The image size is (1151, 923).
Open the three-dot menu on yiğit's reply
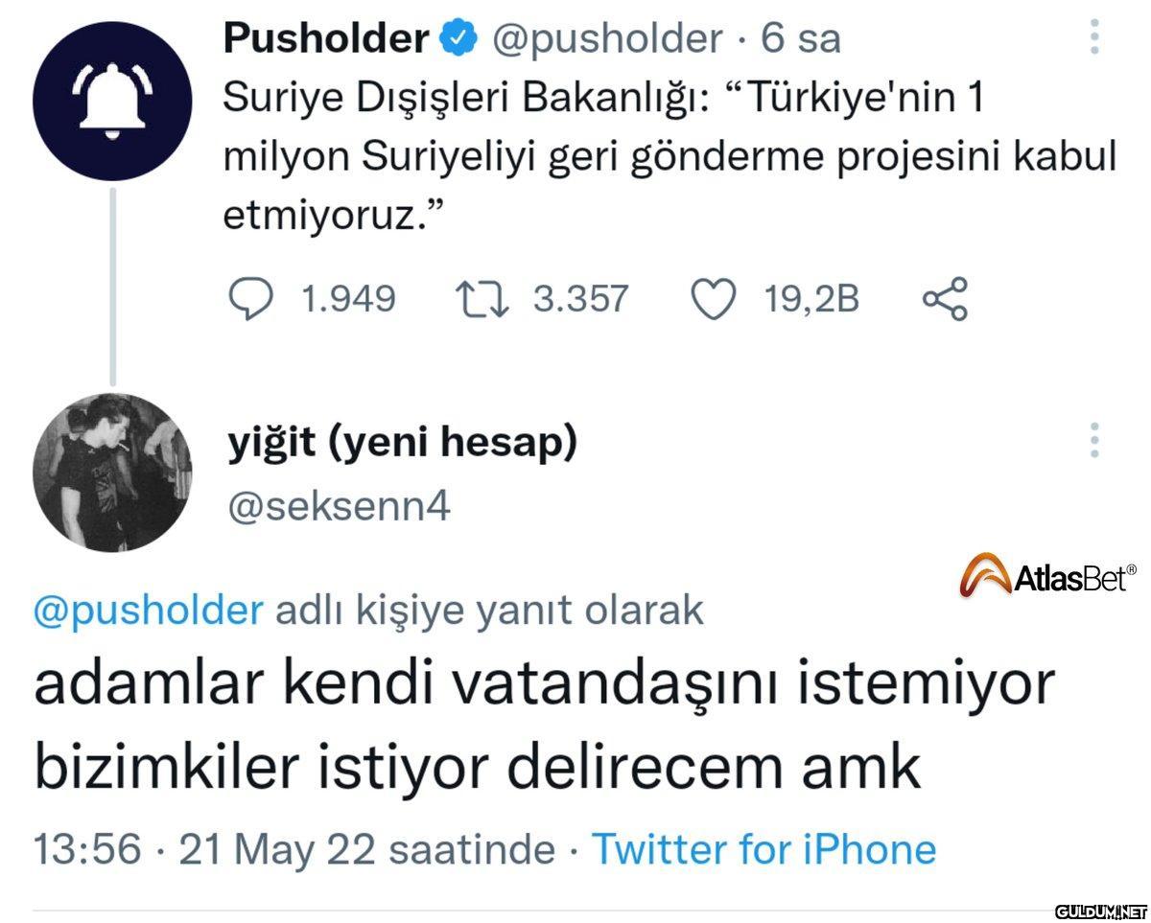tap(1094, 440)
